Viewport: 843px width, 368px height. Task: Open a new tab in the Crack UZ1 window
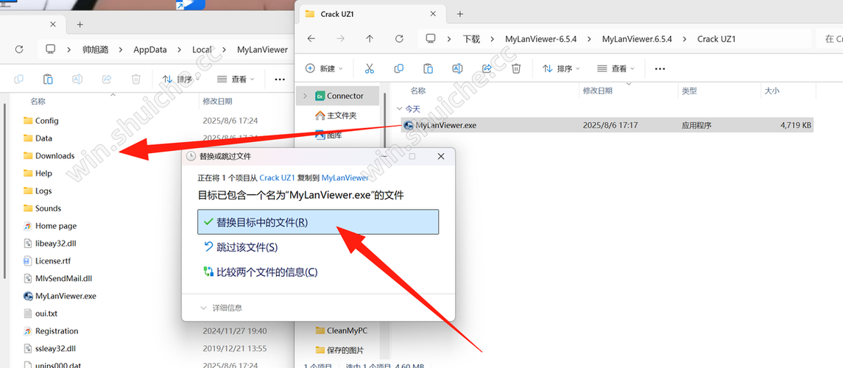[459, 14]
